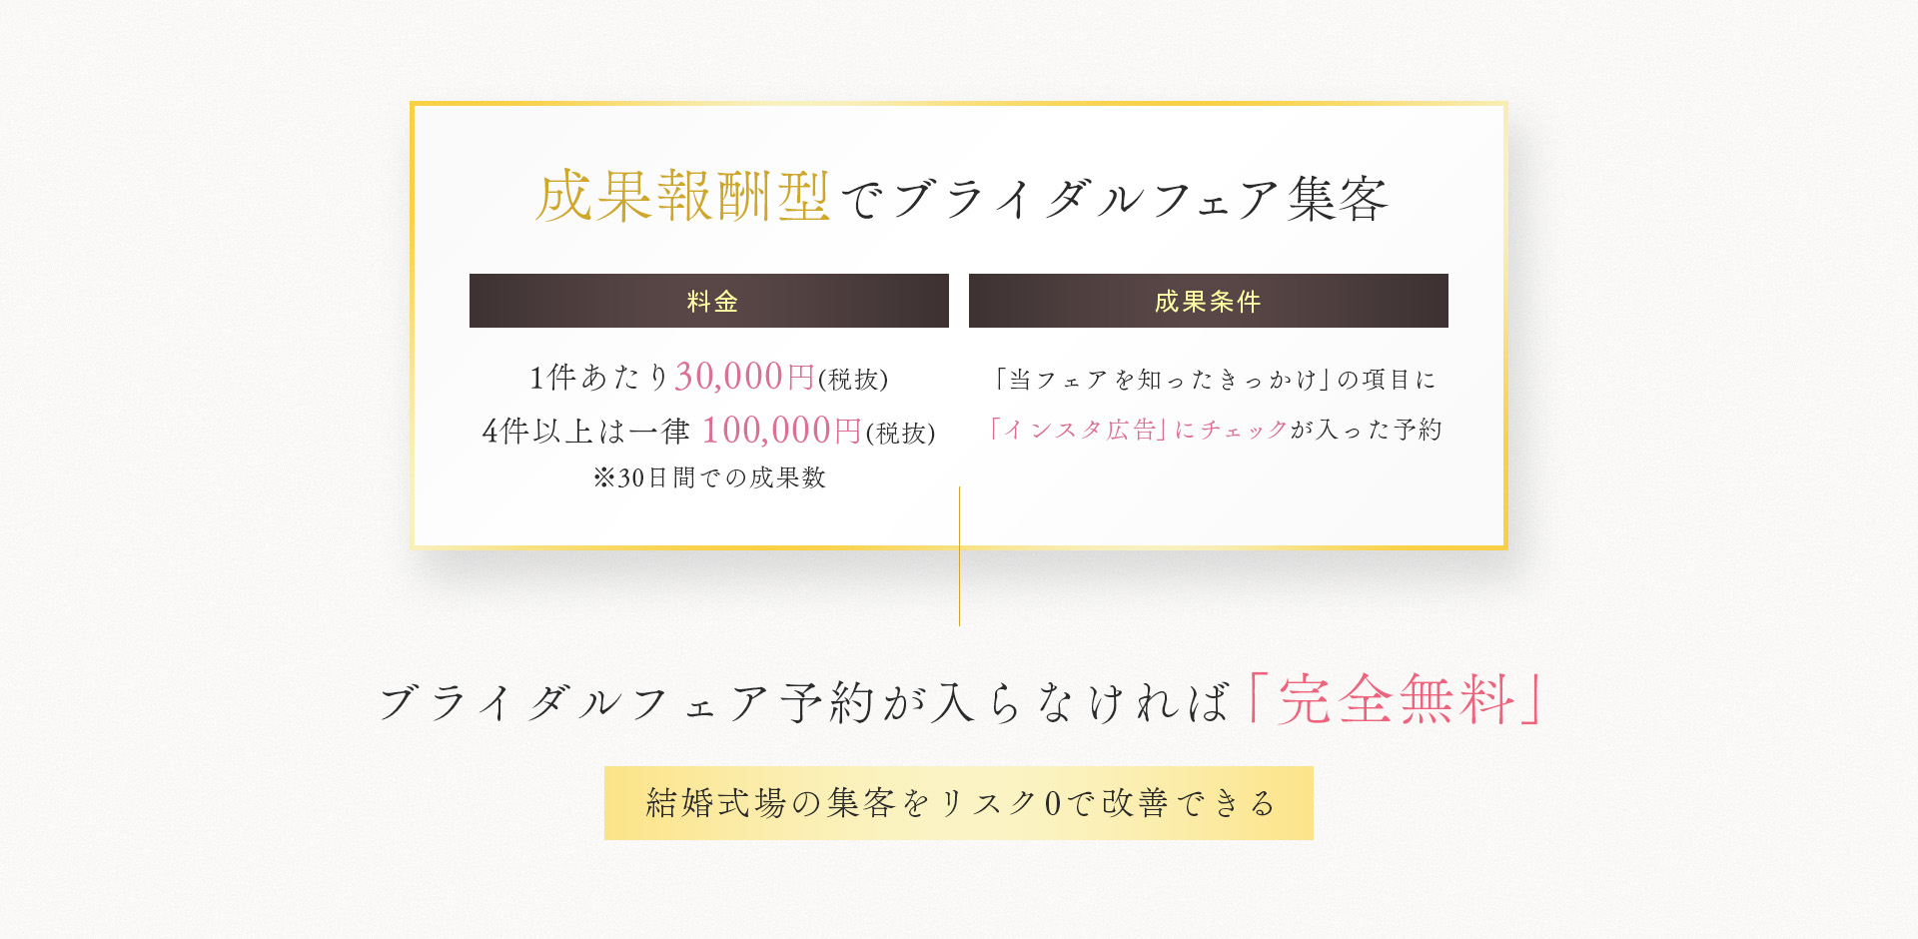Click the yellow 結婚式場の集客をリスク0で改善できる banner
This screenshot has width=1918, height=939.
point(959,803)
